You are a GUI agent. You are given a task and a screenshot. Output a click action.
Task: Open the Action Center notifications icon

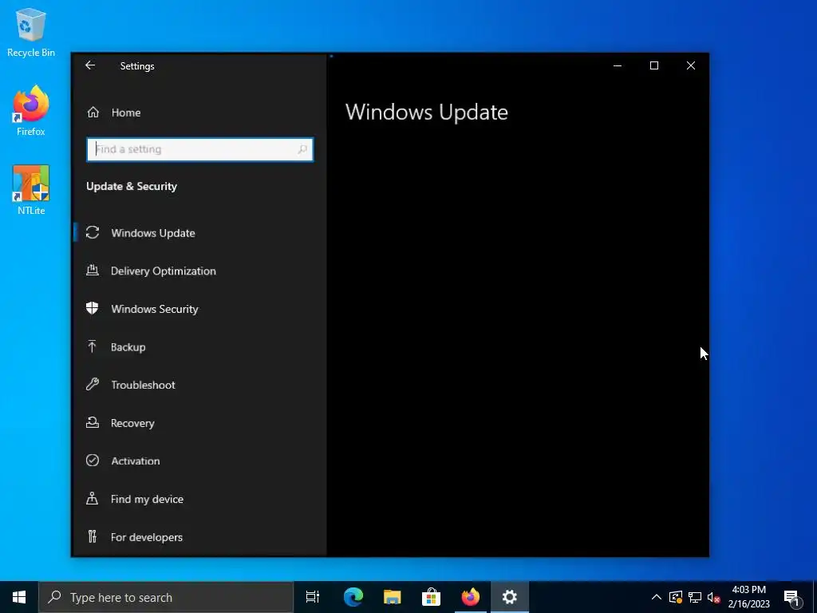pos(791,597)
